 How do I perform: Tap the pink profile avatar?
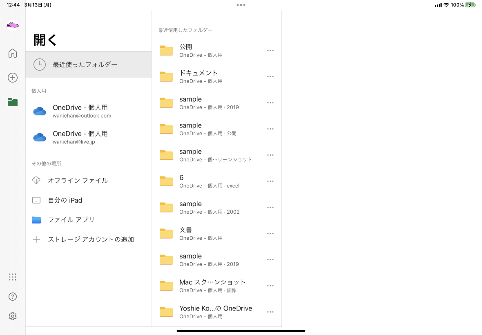click(x=13, y=26)
